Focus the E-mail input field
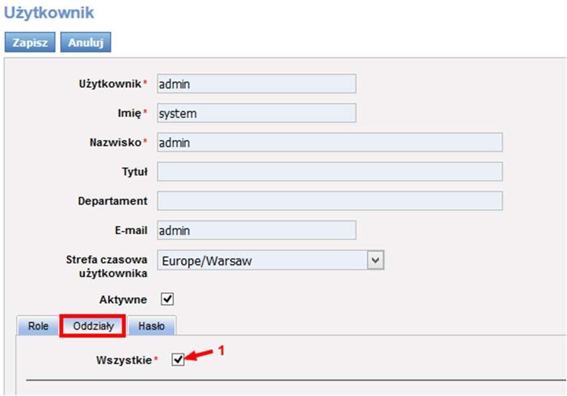The width and height of the screenshot is (567, 396). pos(257,231)
